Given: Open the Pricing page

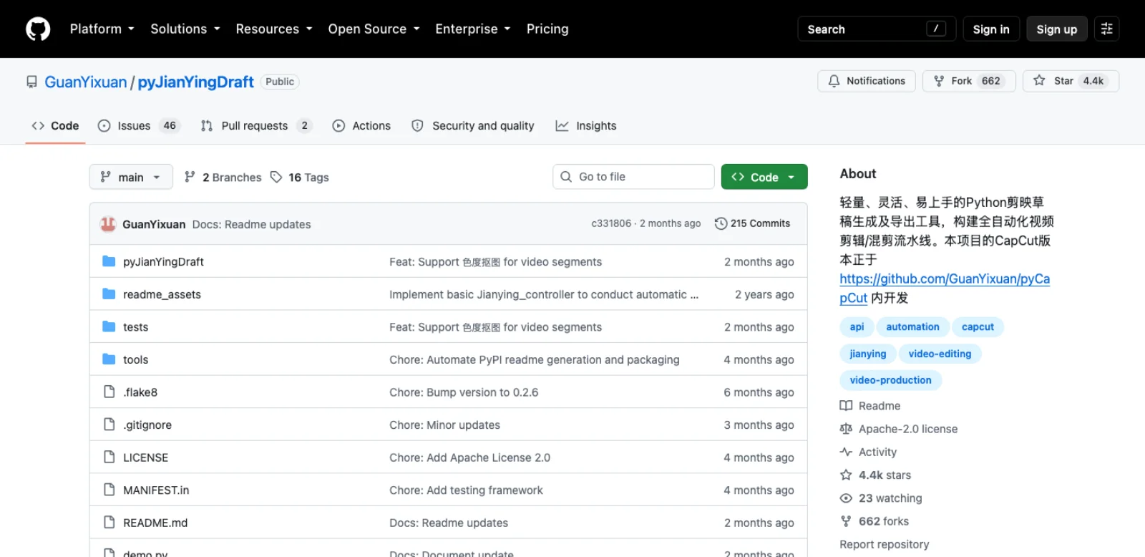Looking at the screenshot, I should 547,29.
